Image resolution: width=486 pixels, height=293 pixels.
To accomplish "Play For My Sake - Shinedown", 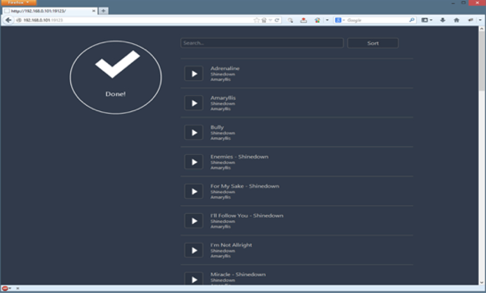I will (194, 191).
